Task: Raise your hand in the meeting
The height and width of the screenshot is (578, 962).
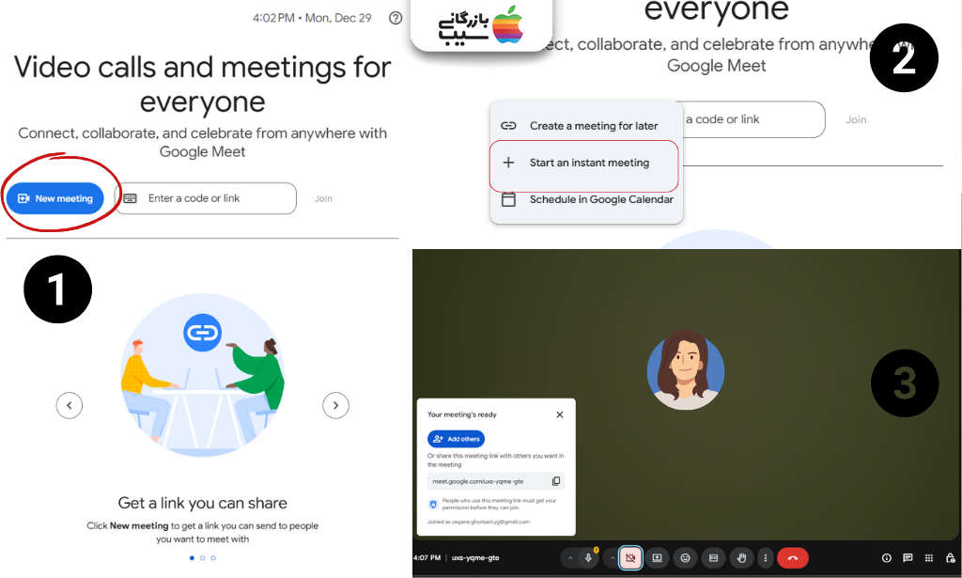Action: click(x=741, y=557)
